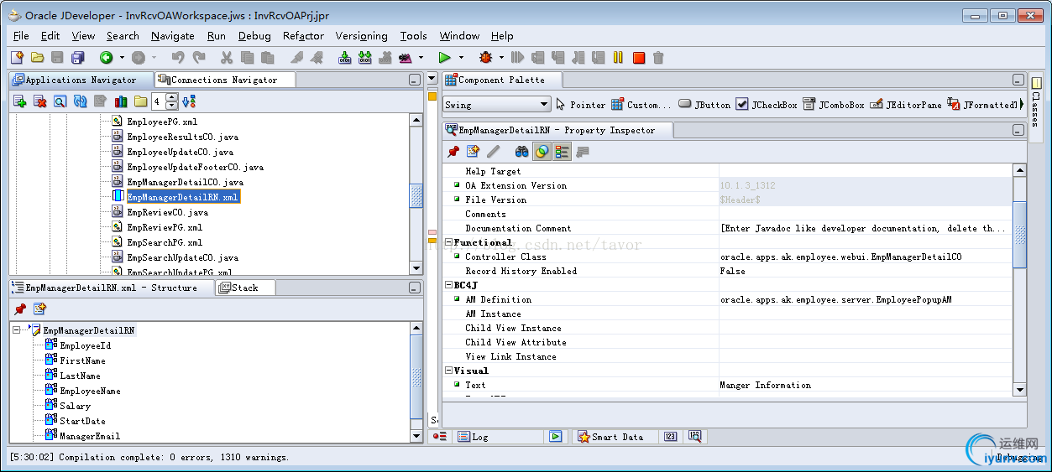Toggle the Union of properties inspector button
The image size is (1052, 472).
[542, 152]
